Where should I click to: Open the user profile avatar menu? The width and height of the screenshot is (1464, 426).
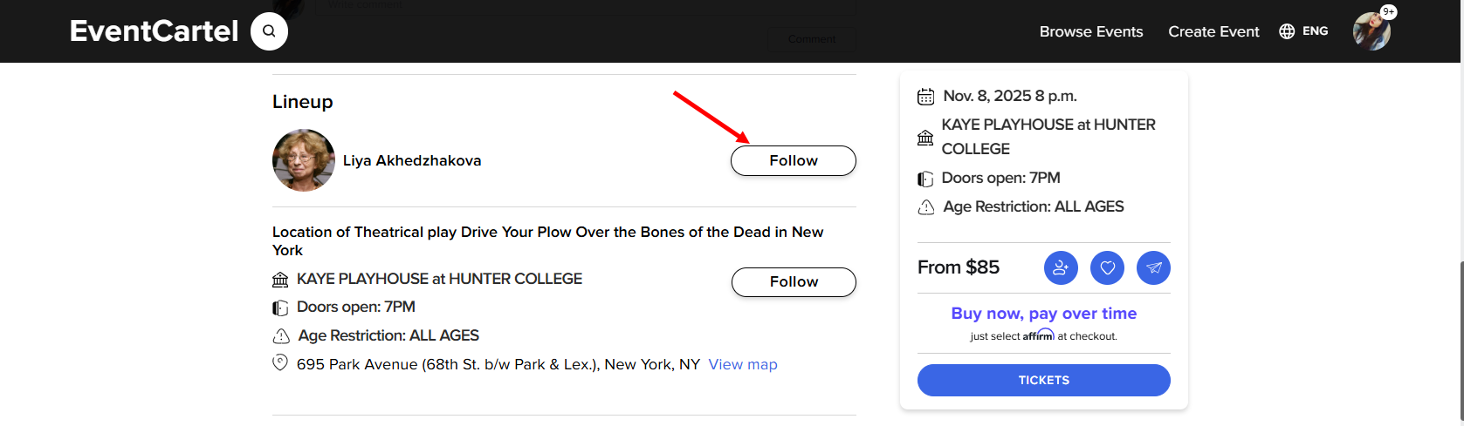(1371, 31)
